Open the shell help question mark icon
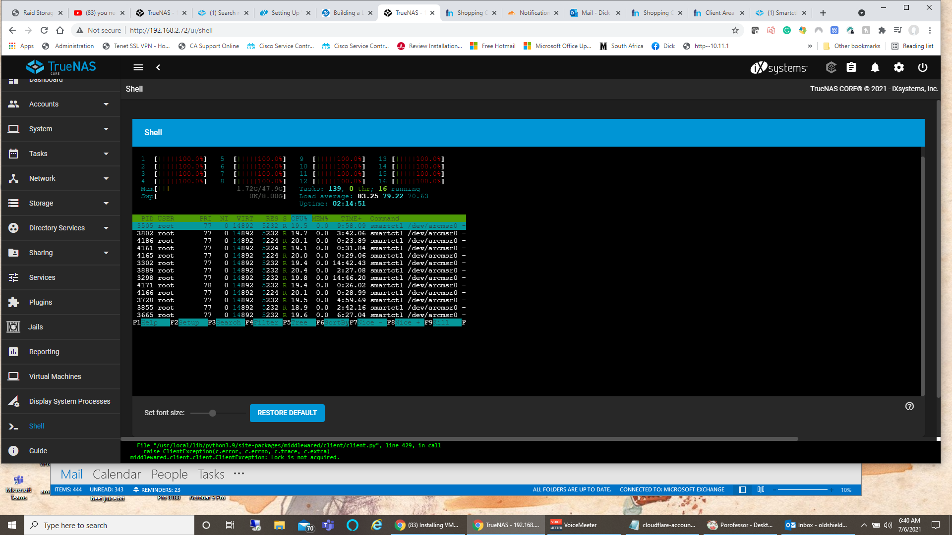Screen dimensions: 952x535 point(909,406)
